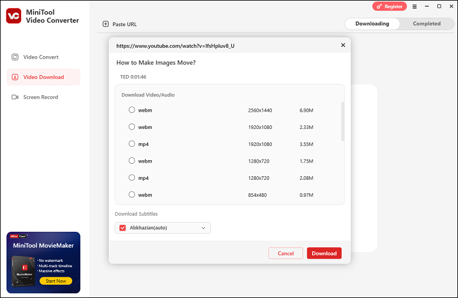Image resolution: width=458 pixels, height=298 pixels.
Task: Click the 0.97M file size value
Action: click(x=306, y=195)
